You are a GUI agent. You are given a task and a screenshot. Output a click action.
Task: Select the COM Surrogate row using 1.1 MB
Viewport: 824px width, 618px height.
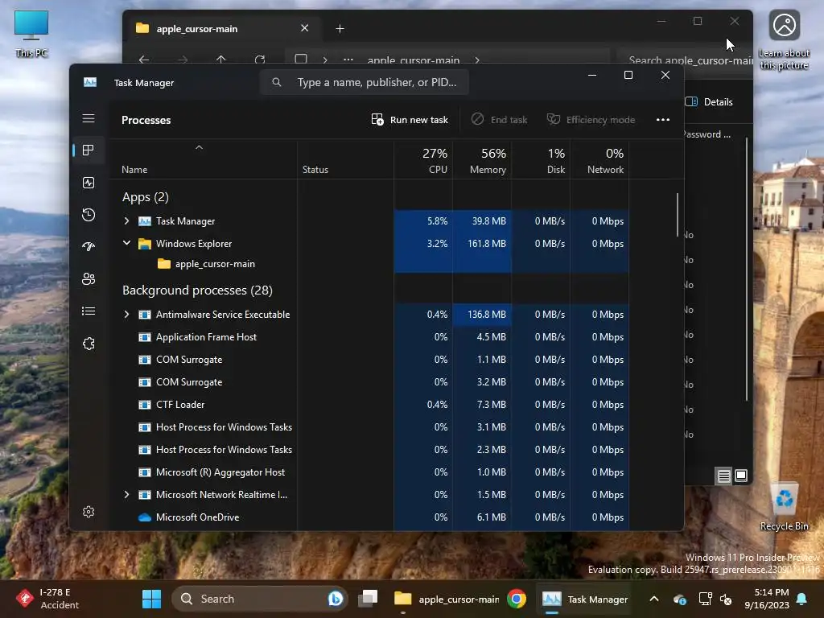point(370,360)
